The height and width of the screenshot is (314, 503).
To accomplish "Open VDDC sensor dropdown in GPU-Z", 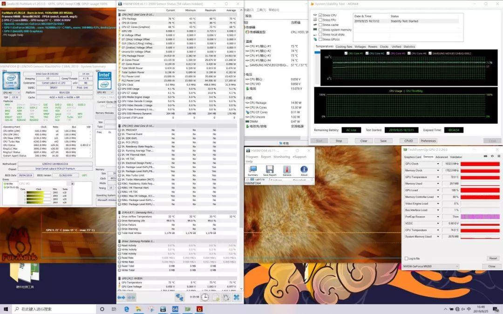I will click(438, 223).
